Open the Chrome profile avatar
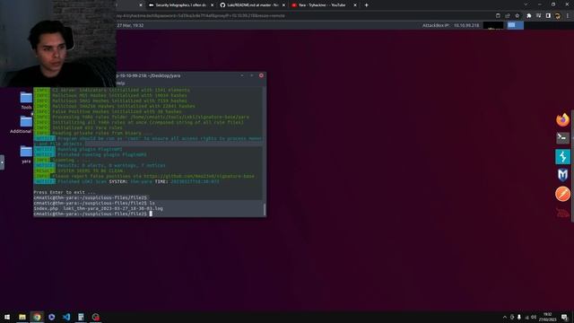The image size is (574, 323). click(x=558, y=16)
